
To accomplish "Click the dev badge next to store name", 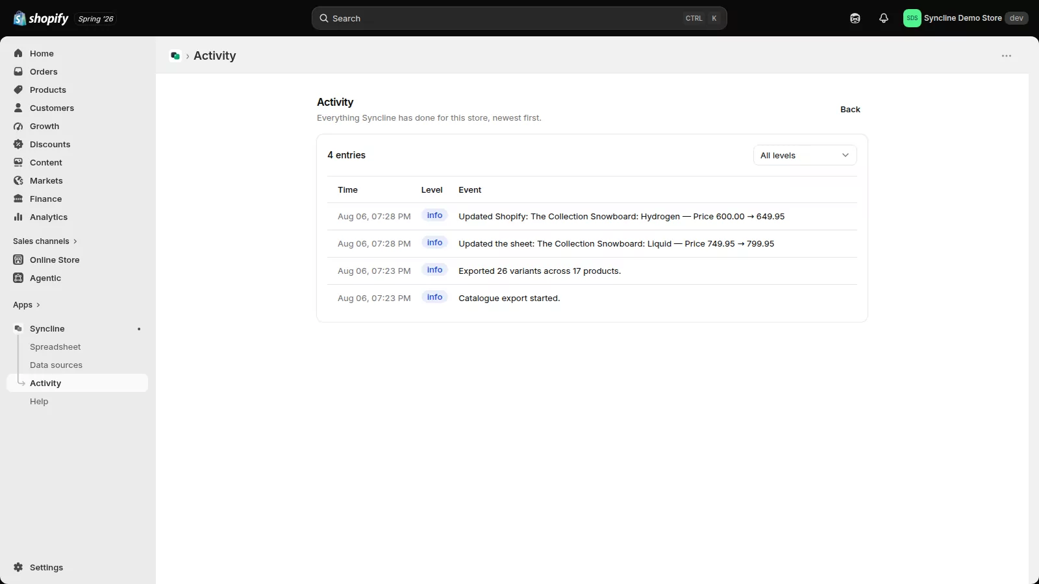I will coord(1016,18).
